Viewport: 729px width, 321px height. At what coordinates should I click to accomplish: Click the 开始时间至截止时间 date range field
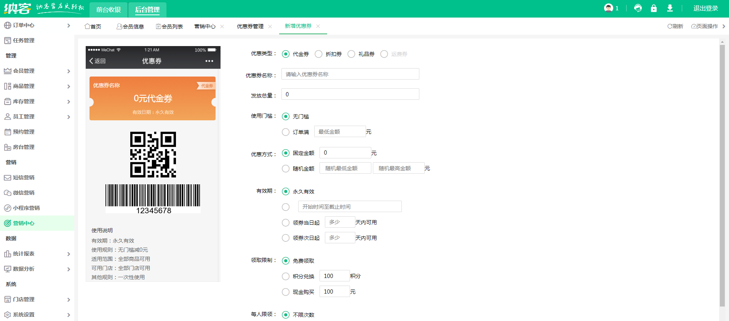[350, 206]
